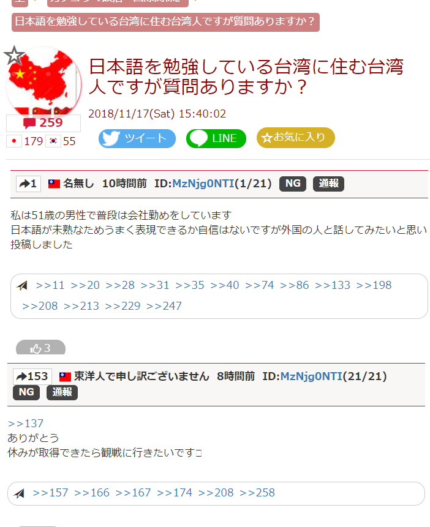Viewport: 430px width, 527px height.
Task: Click the red comment count 259 icon
Action: (x=43, y=123)
